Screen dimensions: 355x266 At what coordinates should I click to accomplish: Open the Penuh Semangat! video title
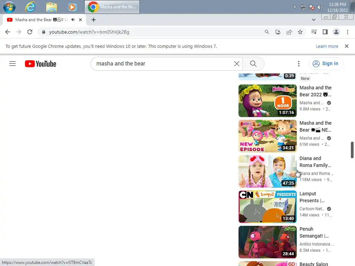point(314,232)
